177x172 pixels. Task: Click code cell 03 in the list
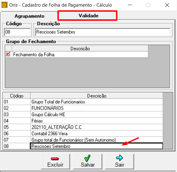17,115
